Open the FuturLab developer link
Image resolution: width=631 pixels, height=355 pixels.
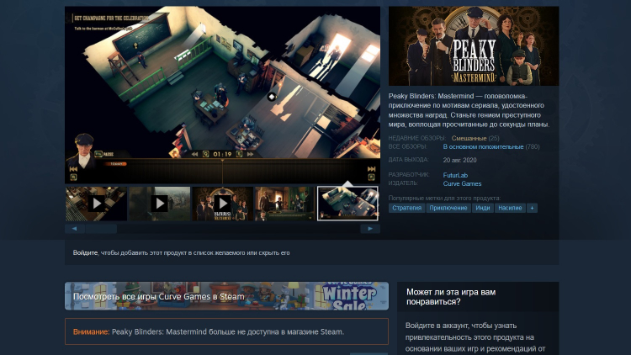[x=455, y=175]
